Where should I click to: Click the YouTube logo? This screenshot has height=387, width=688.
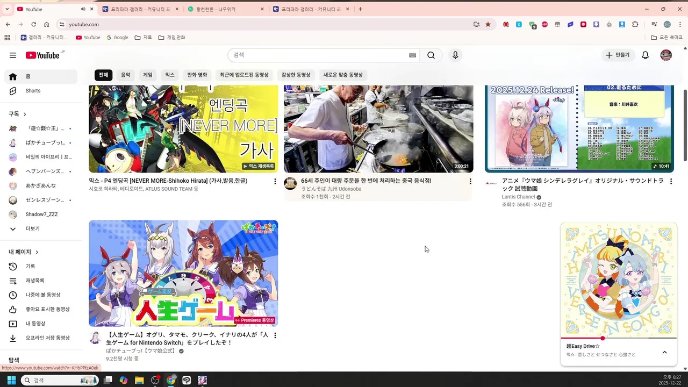(x=42, y=55)
